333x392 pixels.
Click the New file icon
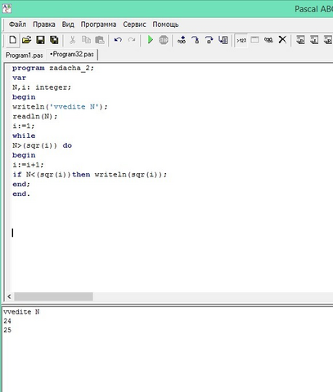[x=12, y=40]
